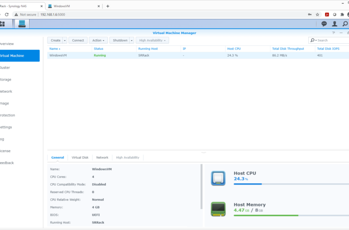This screenshot has width=349, height=230.
Task: Click the Host Memory RAM icon
Action: [x=218, y=209]
